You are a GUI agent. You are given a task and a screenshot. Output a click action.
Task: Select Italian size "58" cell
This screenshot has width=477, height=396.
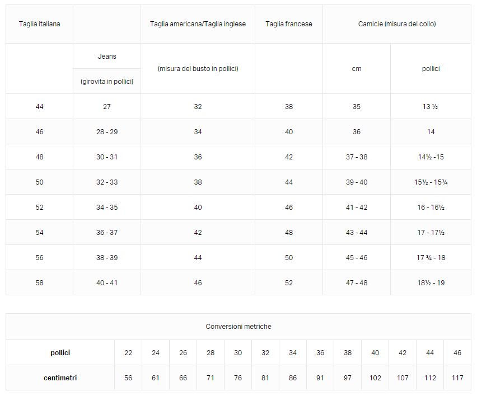point(39,283)
